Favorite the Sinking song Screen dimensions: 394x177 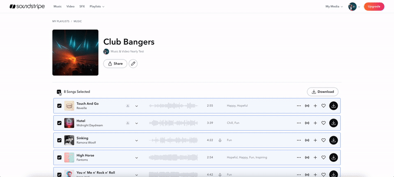[324, 141]
